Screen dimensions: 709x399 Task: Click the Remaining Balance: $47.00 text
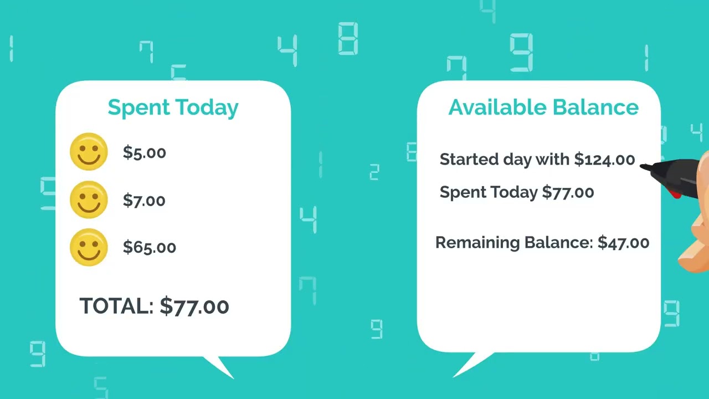(542, 243)
